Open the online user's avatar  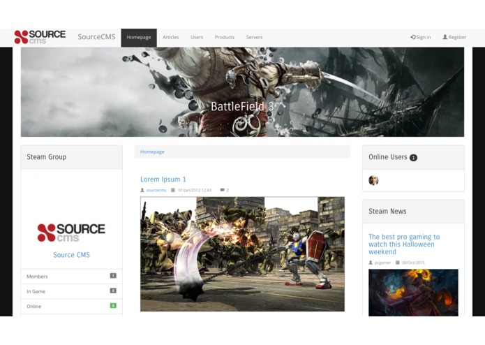coord(373,180)
